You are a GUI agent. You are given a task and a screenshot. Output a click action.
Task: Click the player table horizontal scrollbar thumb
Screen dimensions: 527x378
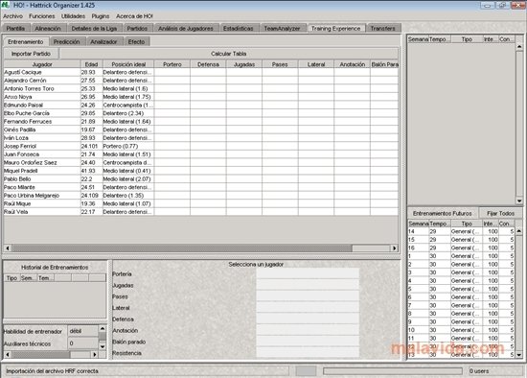(181, 248)
